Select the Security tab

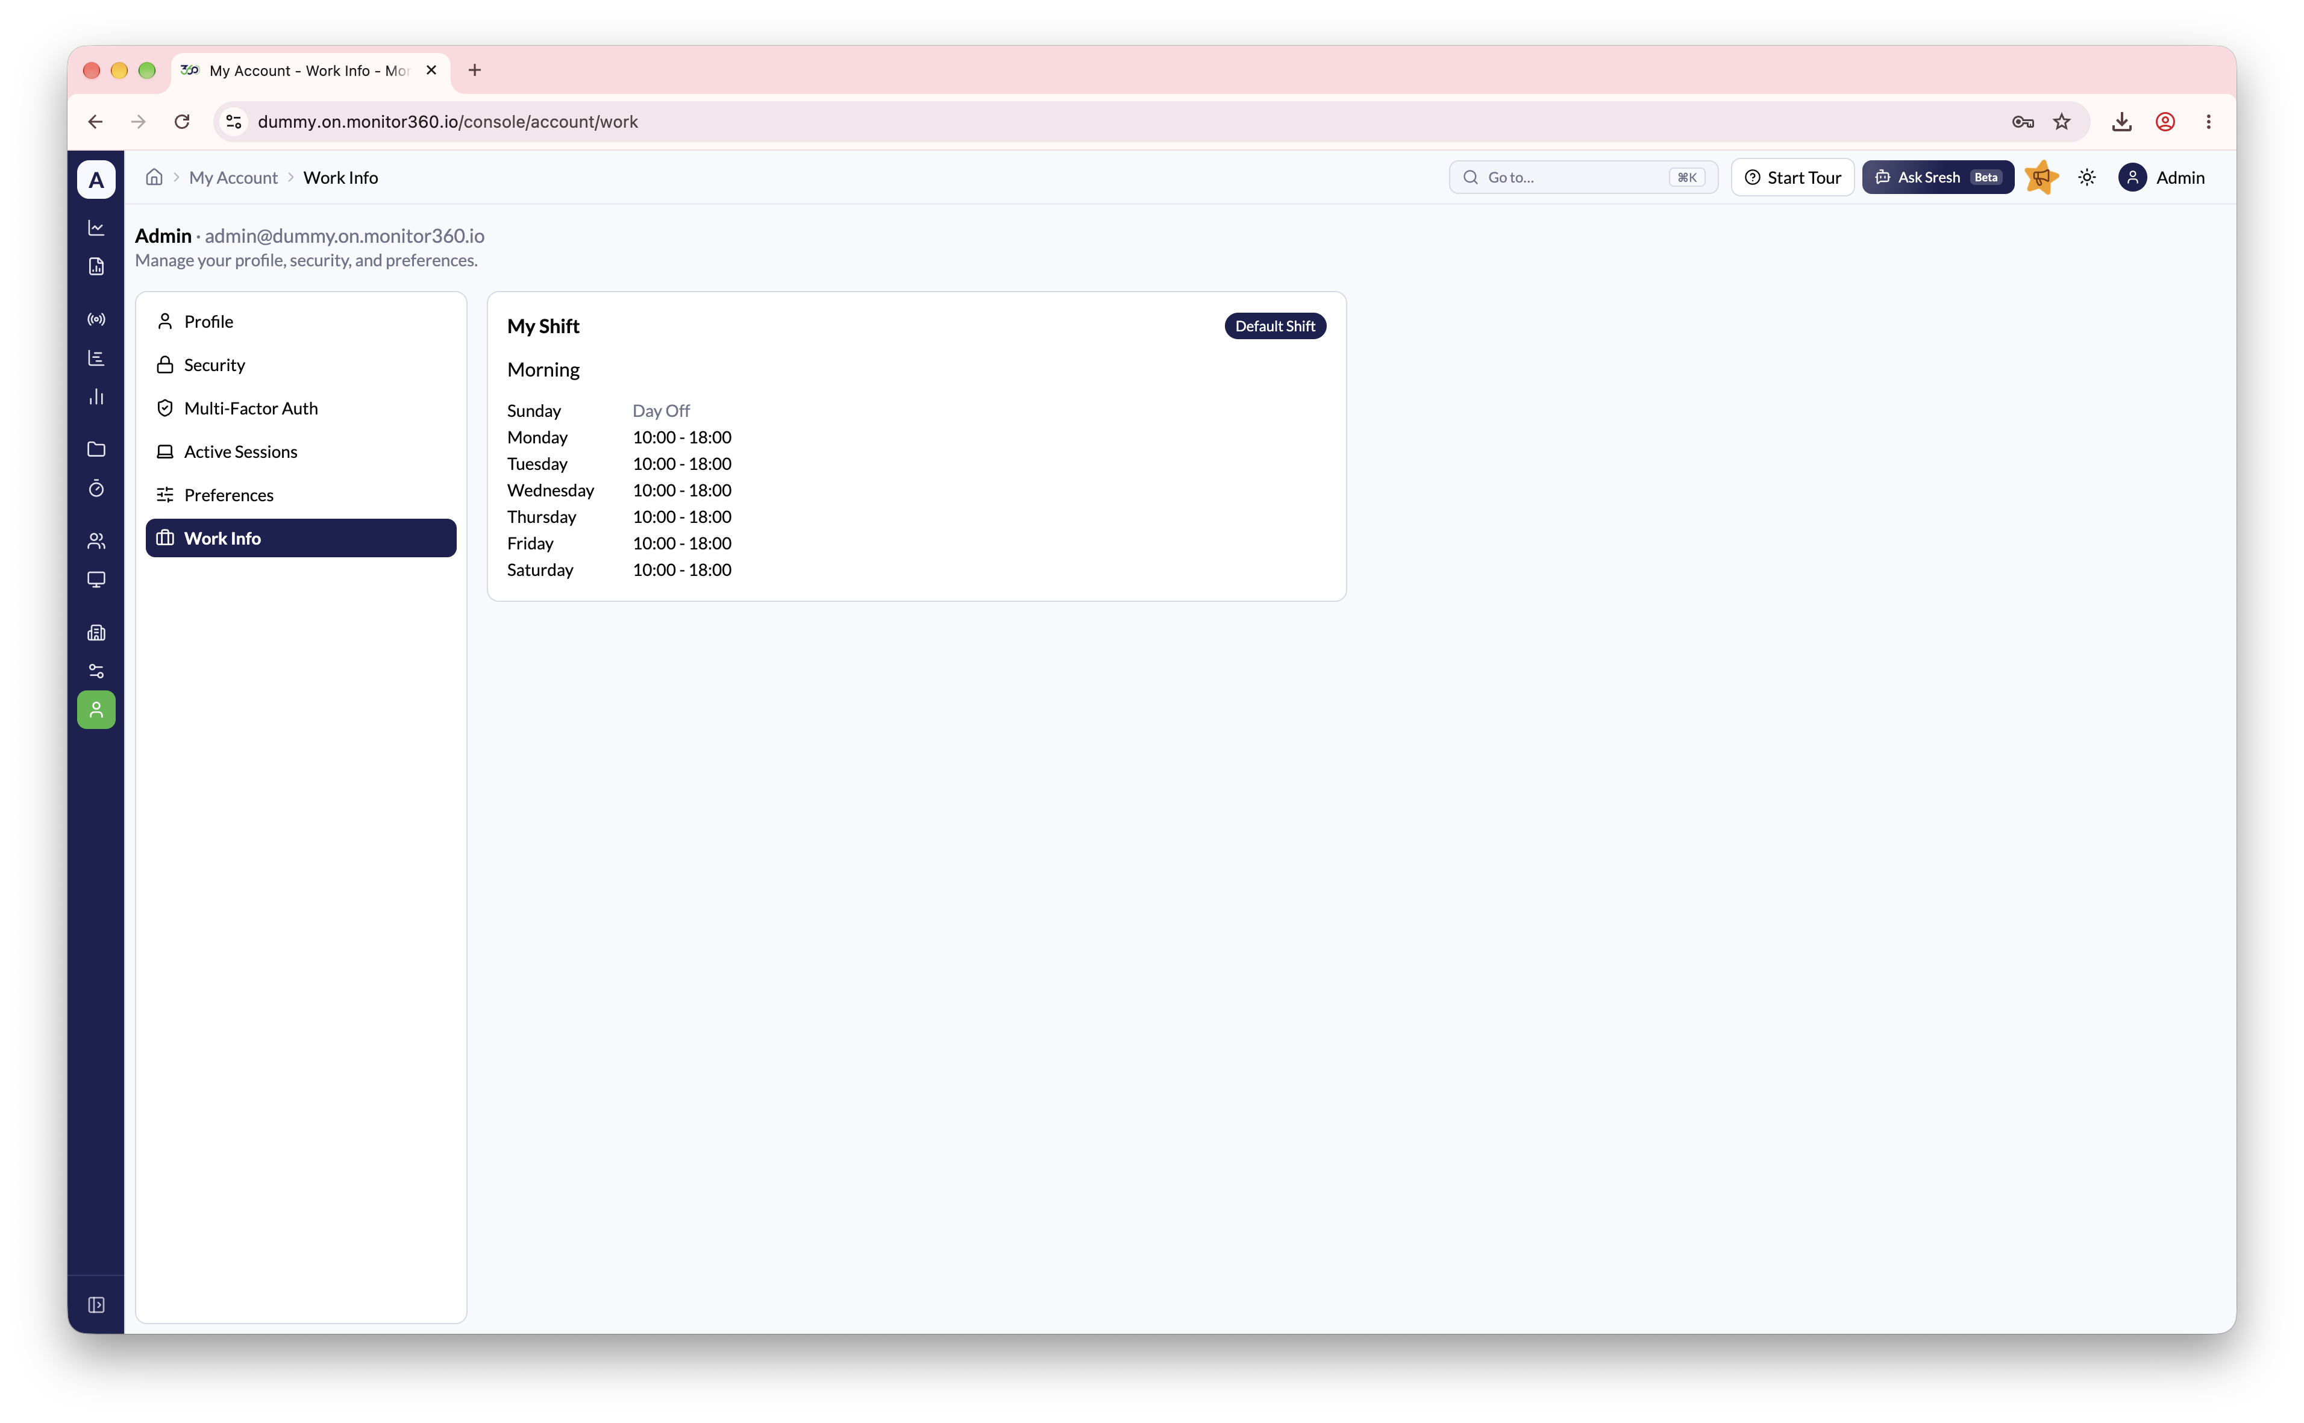(x=301, y=364)
